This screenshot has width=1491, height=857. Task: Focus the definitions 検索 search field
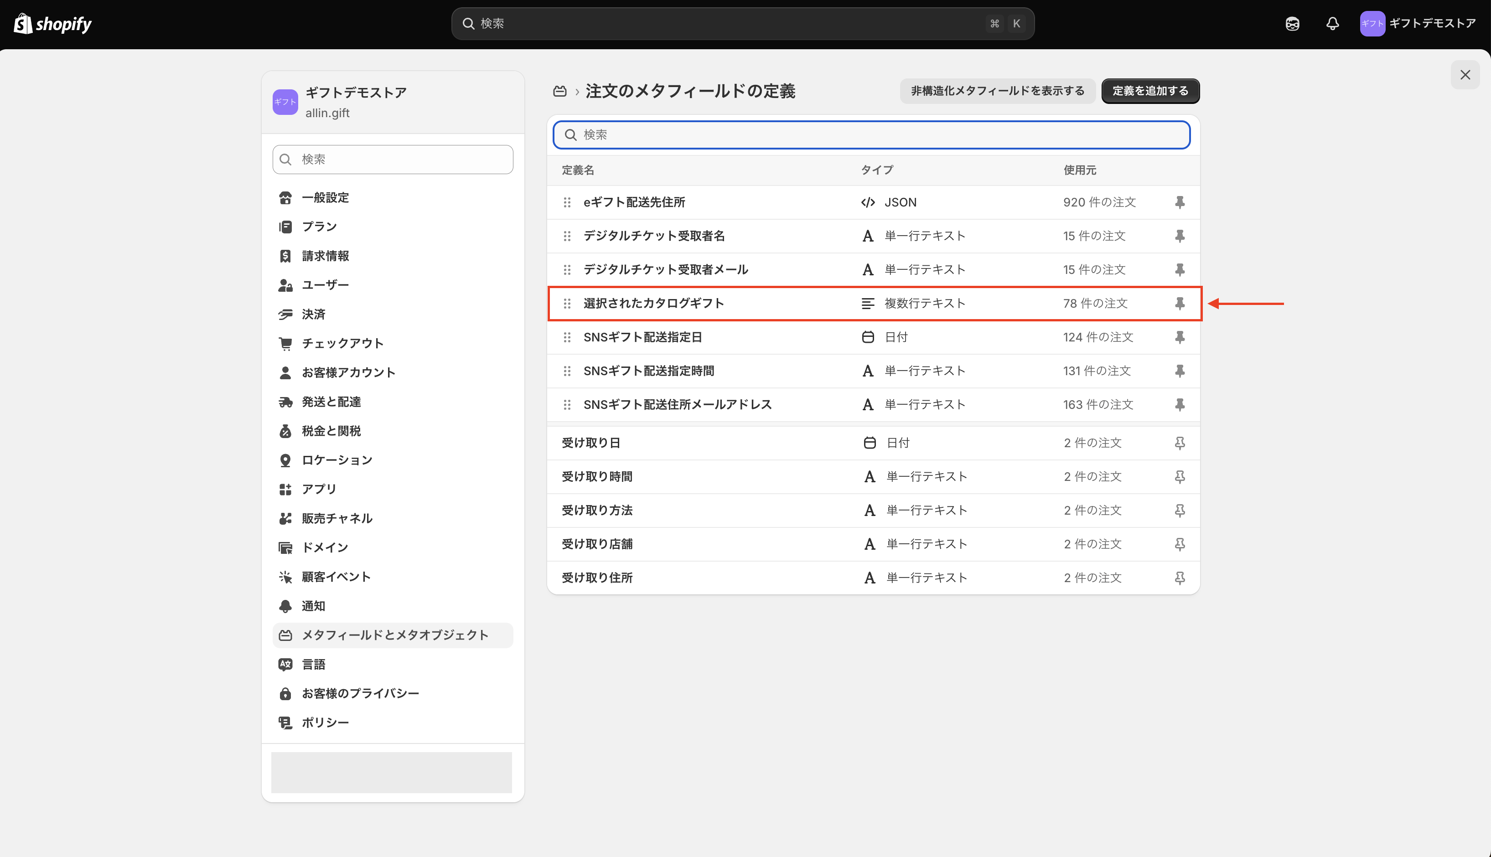(871, 135)
